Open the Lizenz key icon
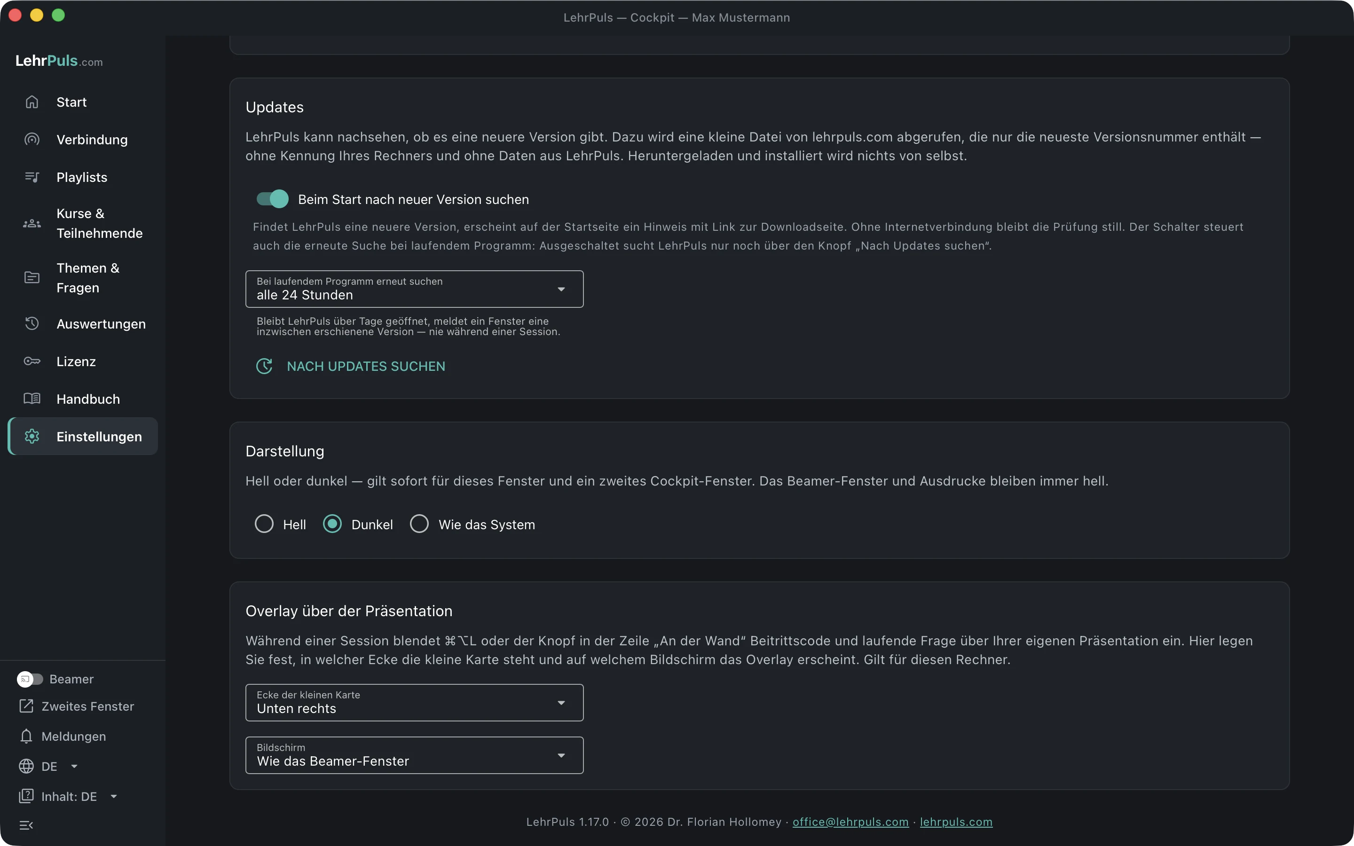The height and width of the screenshot is (846, 1354). 32,361
